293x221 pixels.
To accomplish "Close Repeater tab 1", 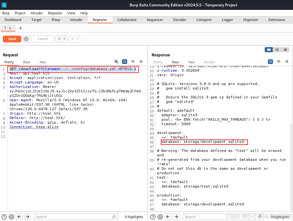I will tap(10, 28).
